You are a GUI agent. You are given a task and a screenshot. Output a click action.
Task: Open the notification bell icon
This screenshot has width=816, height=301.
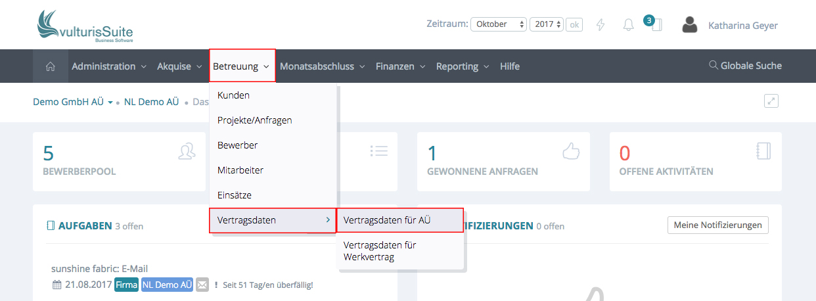628,25
